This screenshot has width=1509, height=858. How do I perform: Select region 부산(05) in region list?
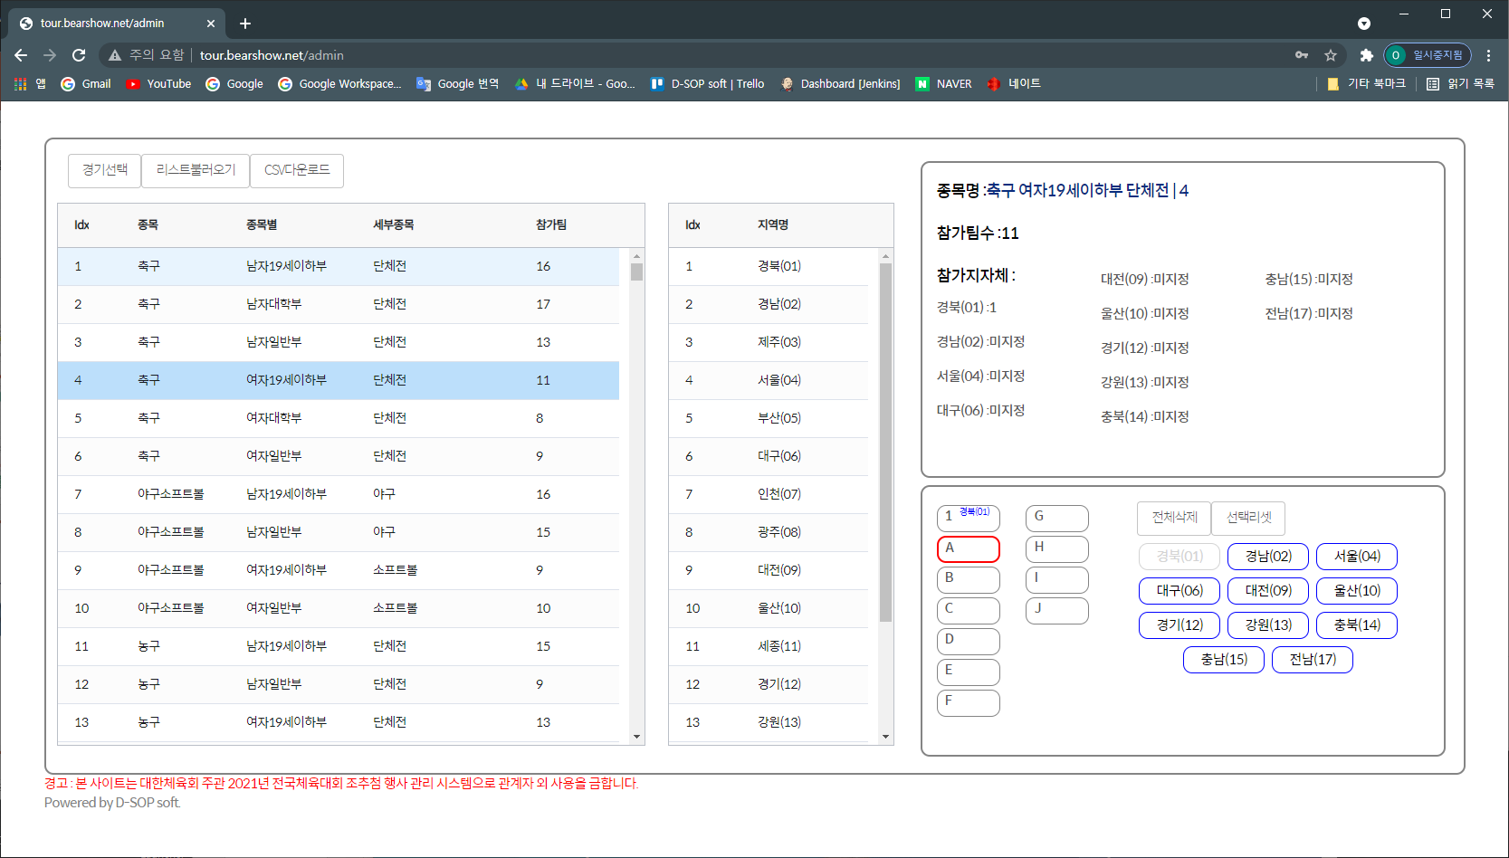point(769,418)
